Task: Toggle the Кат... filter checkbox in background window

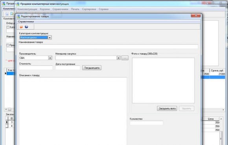Action: (x=8, y=27)
